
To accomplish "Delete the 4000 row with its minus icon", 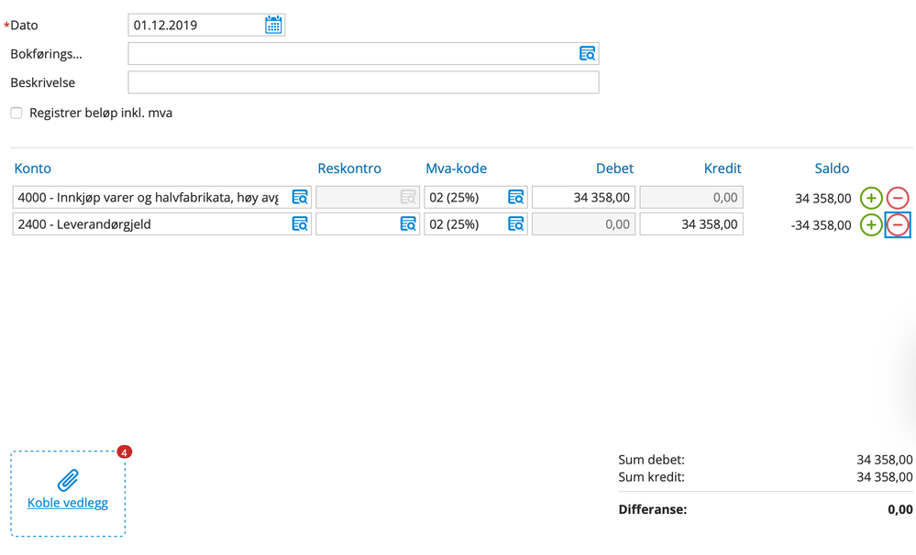I will pos(897,197).
